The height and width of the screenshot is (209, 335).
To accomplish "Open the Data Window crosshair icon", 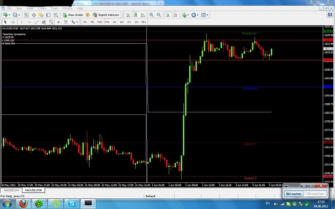I will point(34,15).
